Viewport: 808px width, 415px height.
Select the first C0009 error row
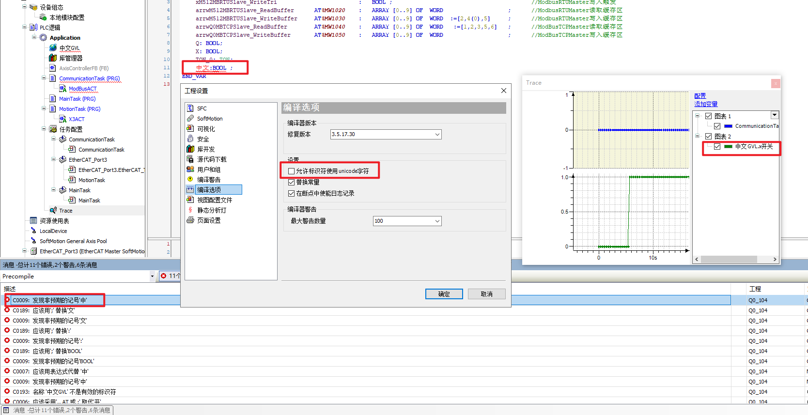(x=49, y=300)
